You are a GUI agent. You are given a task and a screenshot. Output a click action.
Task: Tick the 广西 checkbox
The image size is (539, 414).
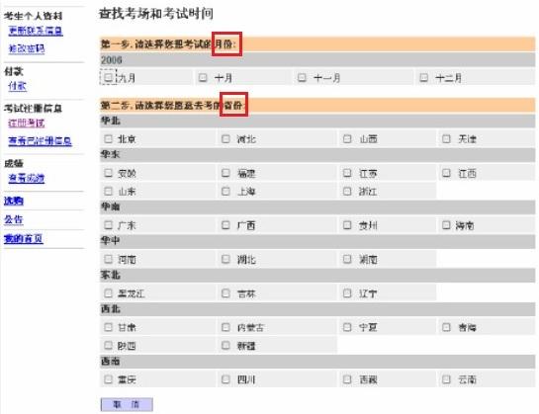(x=225, y=225)
